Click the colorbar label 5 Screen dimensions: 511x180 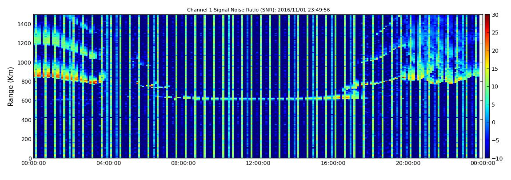tap(494, 104)
